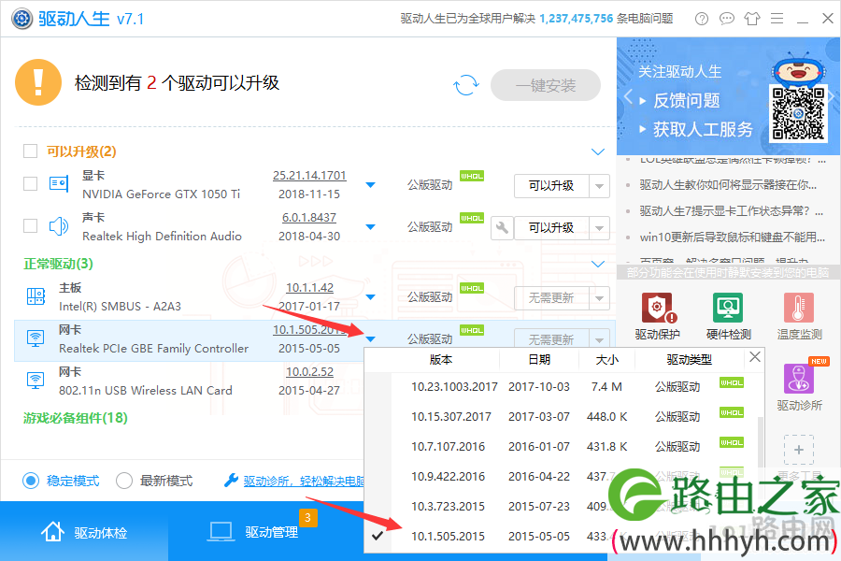Screen dimensions: 841x561
Task: Open article 驱动人生教你如何将显示器接在你...
Action: [728, 185]
